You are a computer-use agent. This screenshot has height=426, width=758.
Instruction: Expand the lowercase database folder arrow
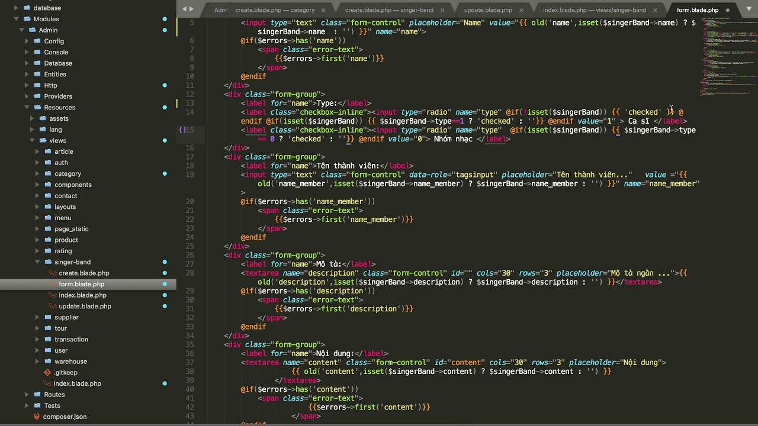16,8
